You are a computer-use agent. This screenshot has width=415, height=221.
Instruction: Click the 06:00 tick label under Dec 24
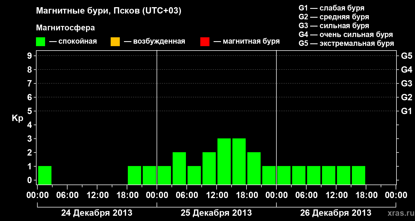(67, 195)
